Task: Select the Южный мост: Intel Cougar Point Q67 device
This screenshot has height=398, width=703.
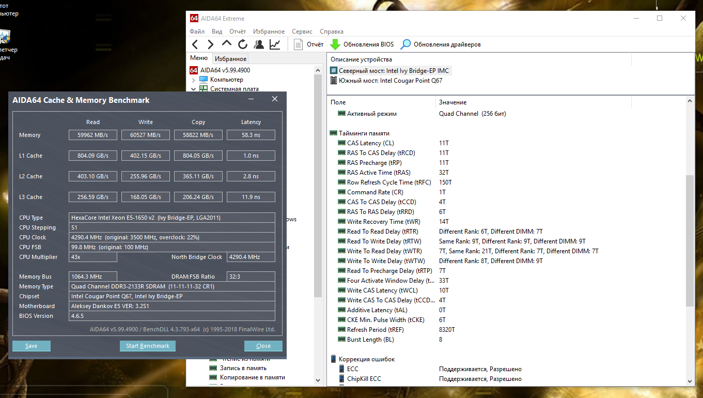Action: tap(386, 80)
